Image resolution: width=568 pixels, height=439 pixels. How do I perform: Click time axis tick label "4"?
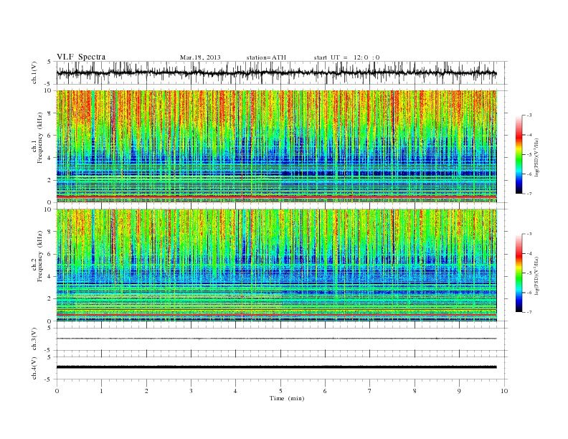pyautogui.click(x=235, y=391)
